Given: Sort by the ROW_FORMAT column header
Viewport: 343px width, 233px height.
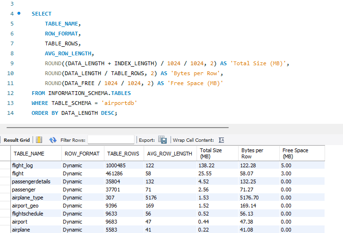Looking at the screenshot, I should point(81,154).
